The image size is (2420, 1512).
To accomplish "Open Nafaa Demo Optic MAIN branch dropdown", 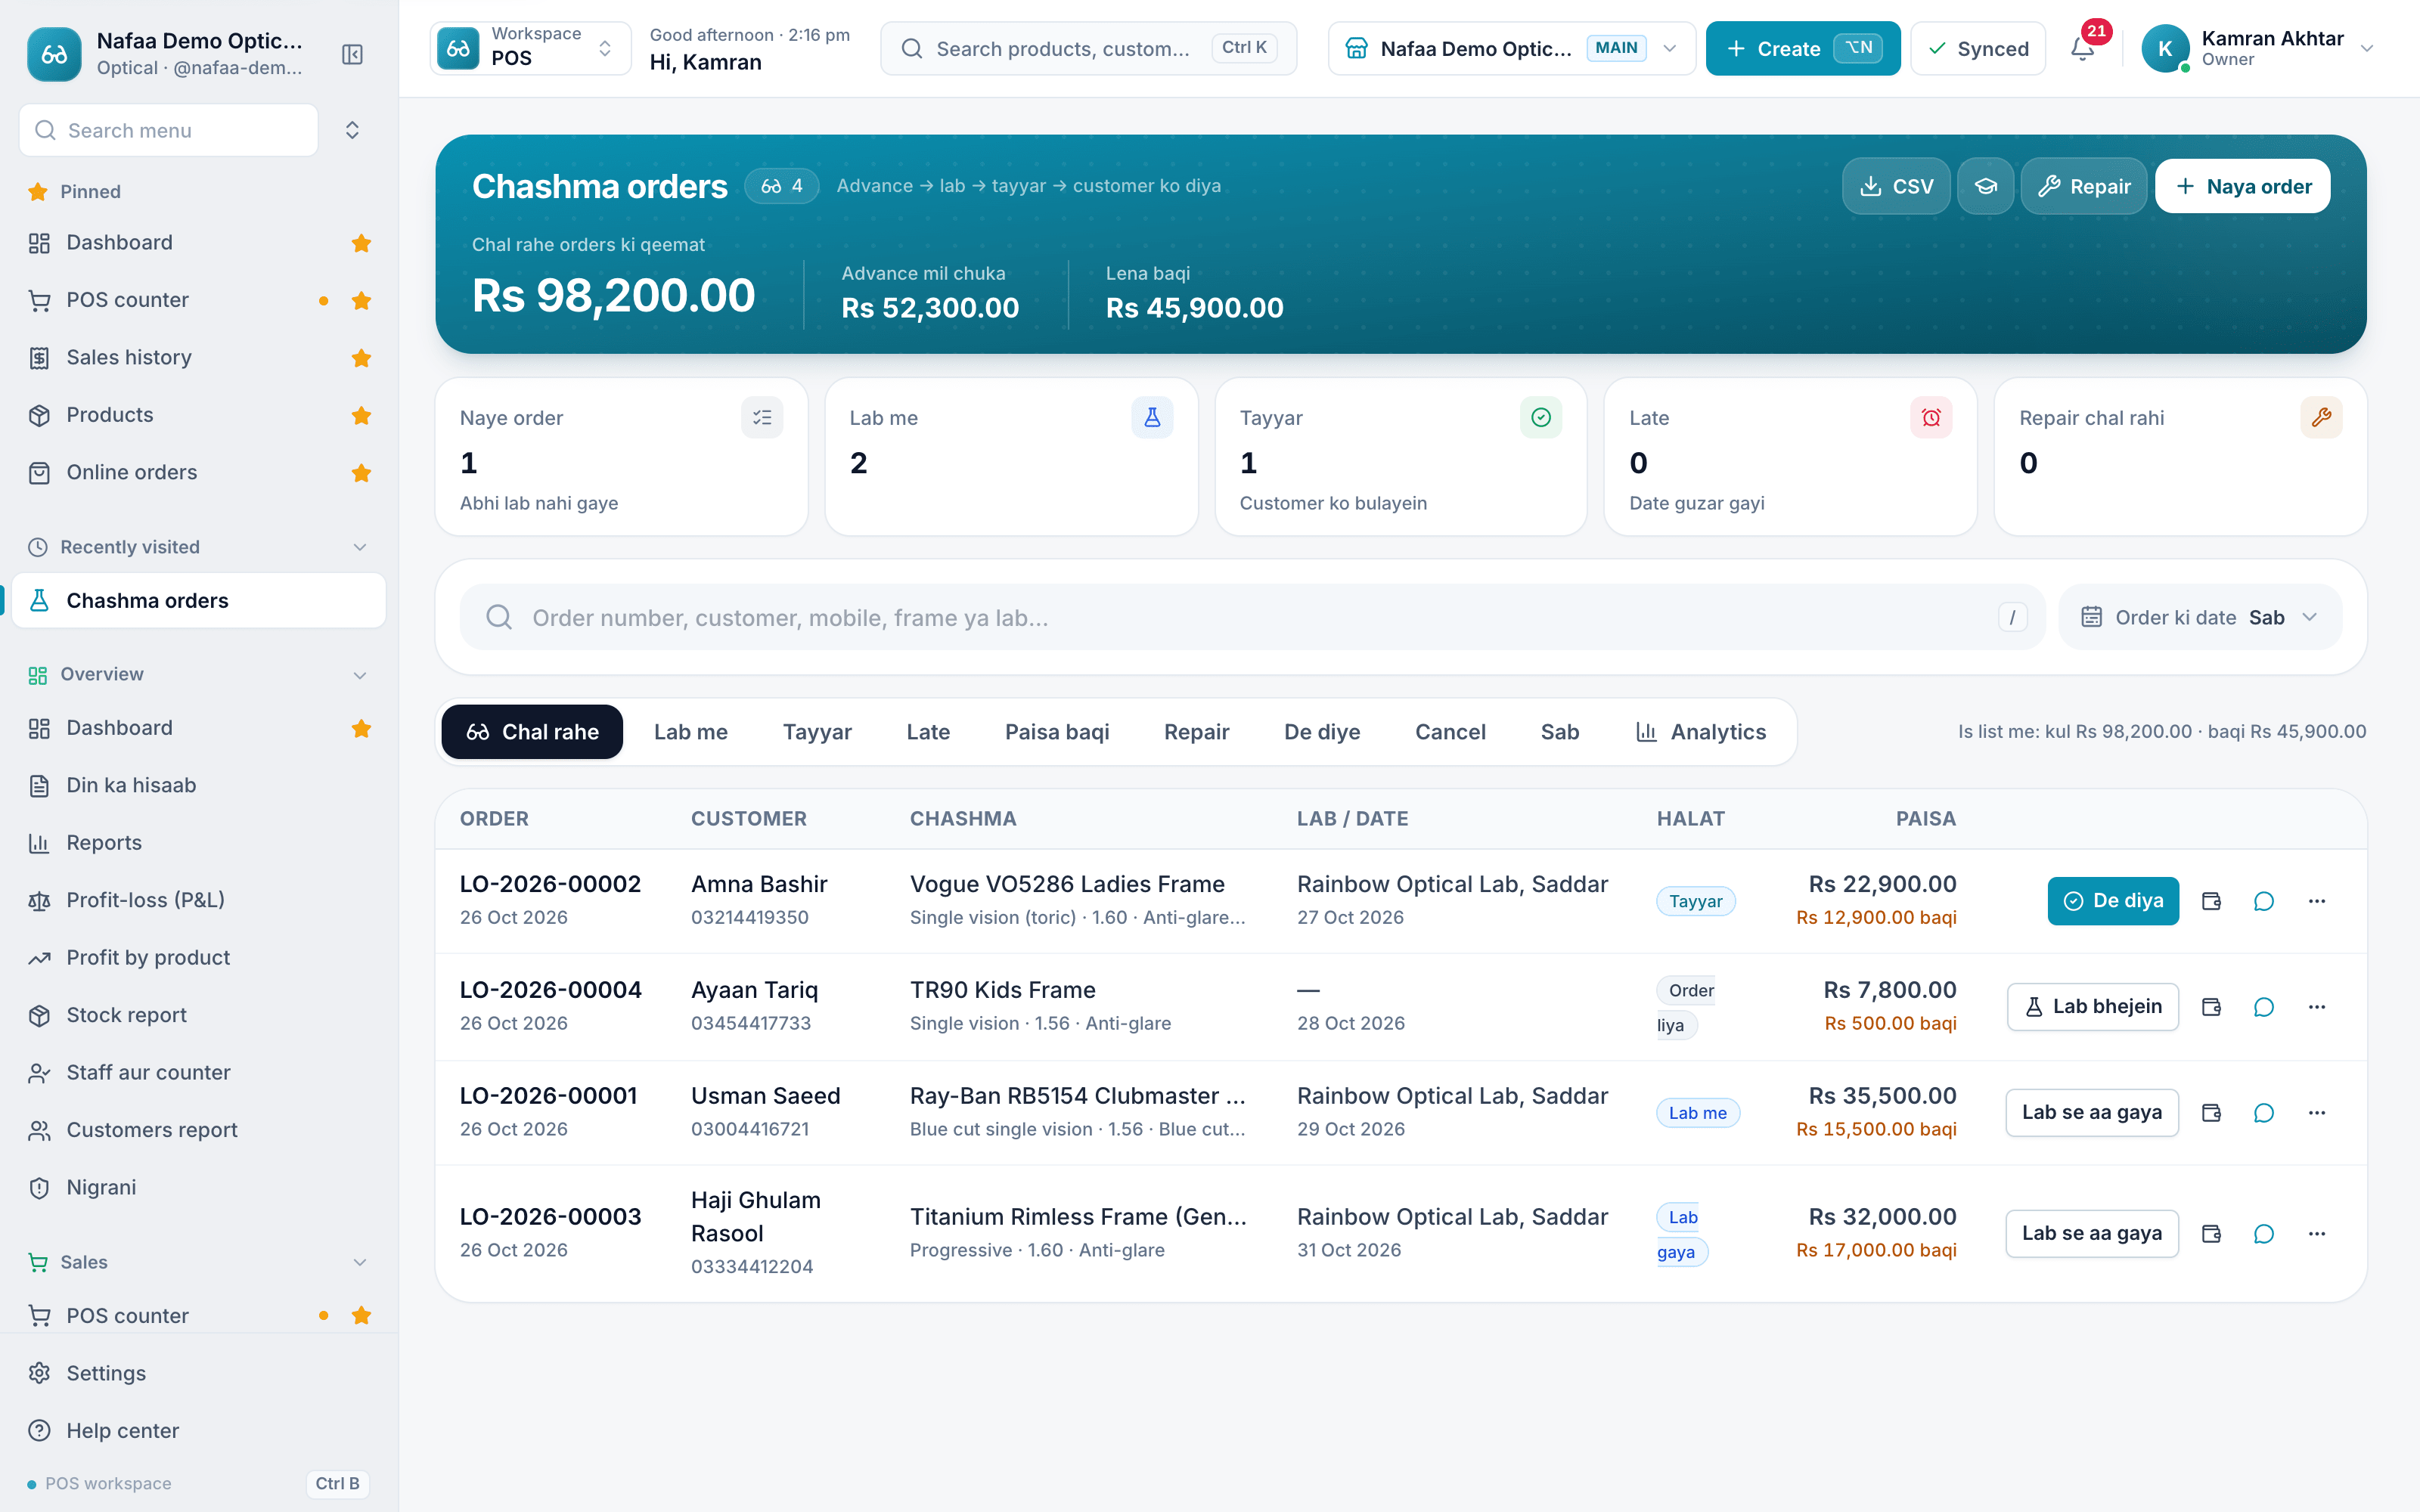I will coord(1511,48).
